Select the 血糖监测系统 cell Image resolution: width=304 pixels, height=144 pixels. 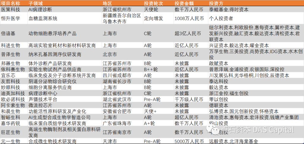point(65,18)
